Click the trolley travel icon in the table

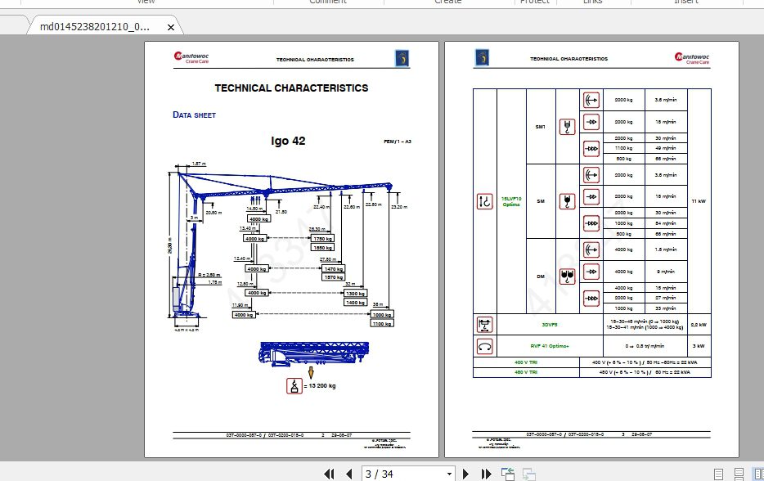484,325
